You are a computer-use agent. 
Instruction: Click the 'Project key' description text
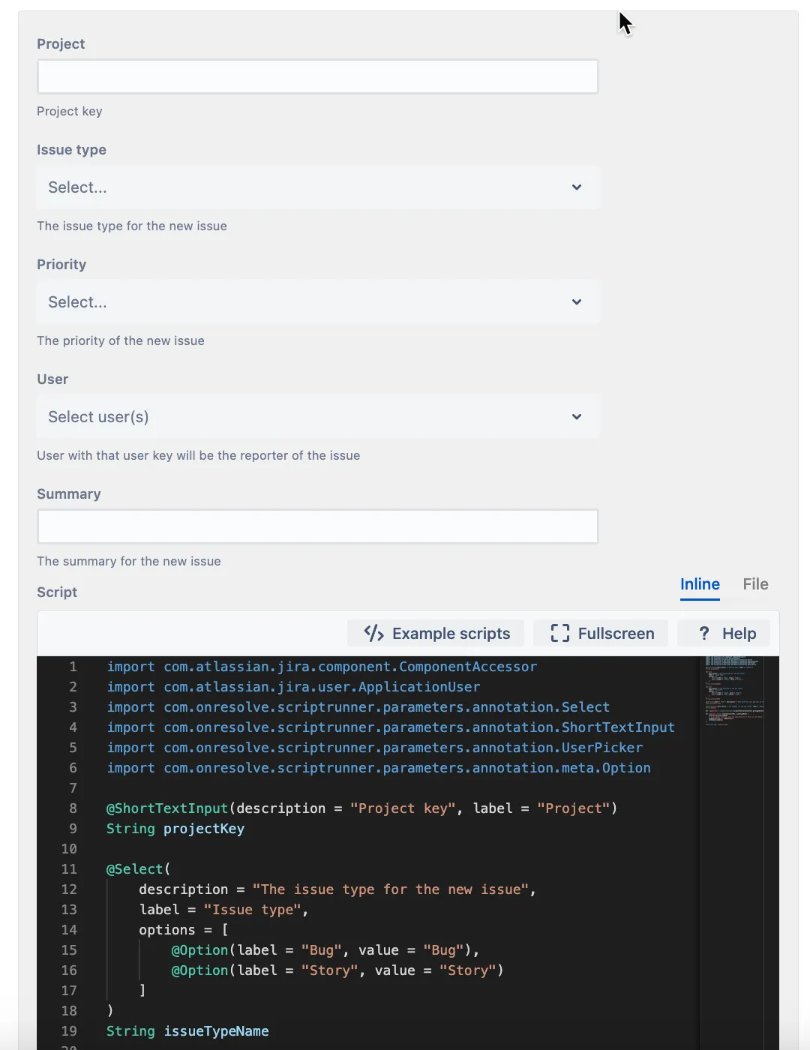click(70, 111)
